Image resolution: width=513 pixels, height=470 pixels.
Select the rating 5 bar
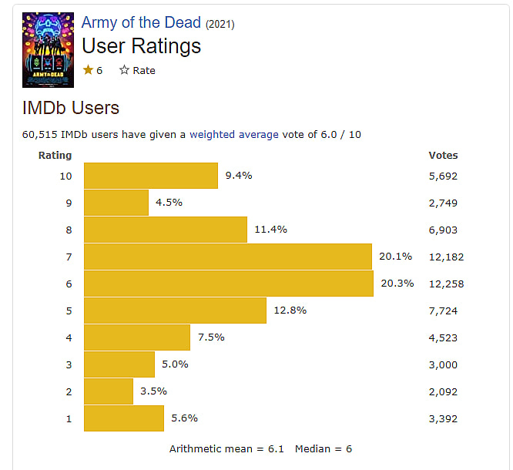(x=175, y=311)
